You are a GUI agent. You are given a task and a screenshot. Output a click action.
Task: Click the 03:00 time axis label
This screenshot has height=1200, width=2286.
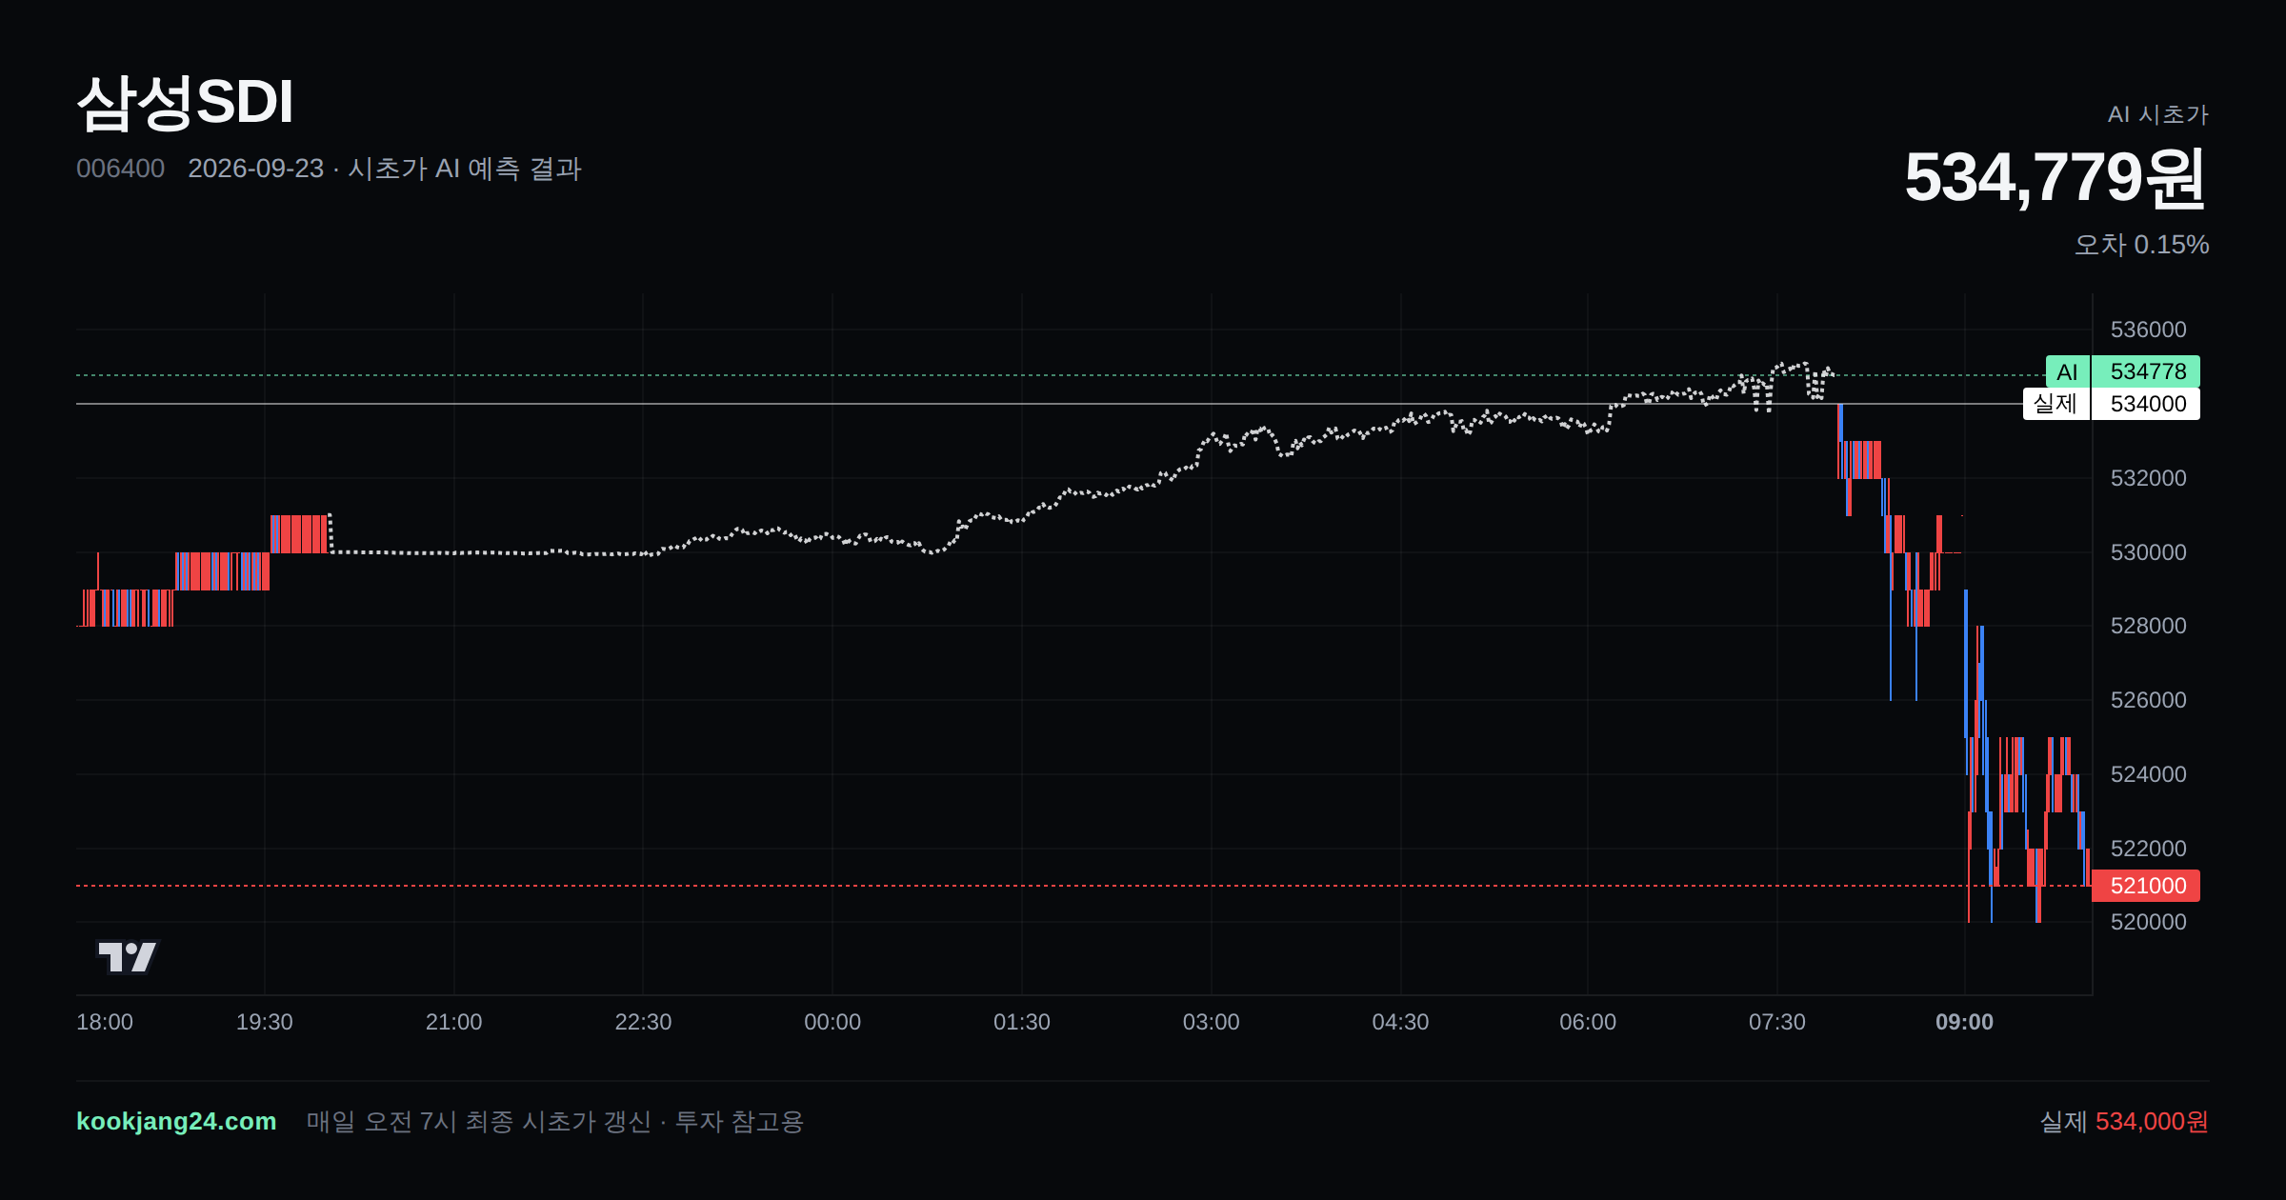point(1212,1022)
